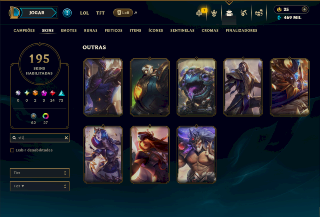Switch to the CROMAS tab
This screenshot has height=217, width=320.
coord(210,31)
